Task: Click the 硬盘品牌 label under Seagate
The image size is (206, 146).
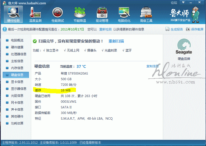Action: [184, 59]
